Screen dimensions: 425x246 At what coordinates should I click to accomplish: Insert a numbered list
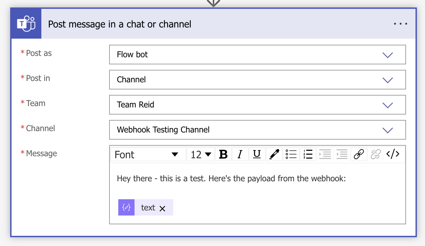click(x=308, y=155)
